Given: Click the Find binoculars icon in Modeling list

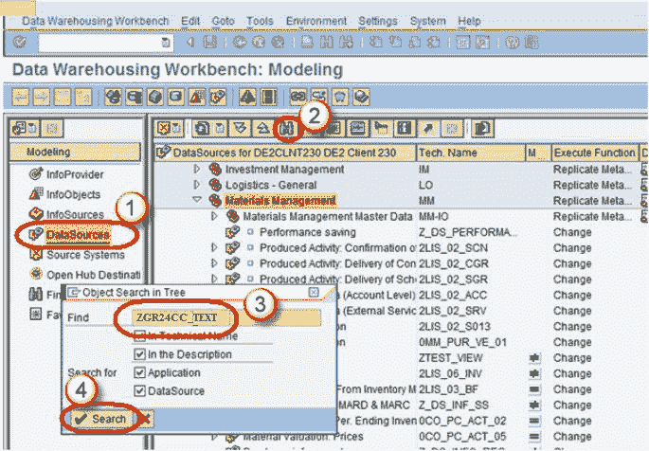Looking at the screenshot, I should (x=36, y=295).
